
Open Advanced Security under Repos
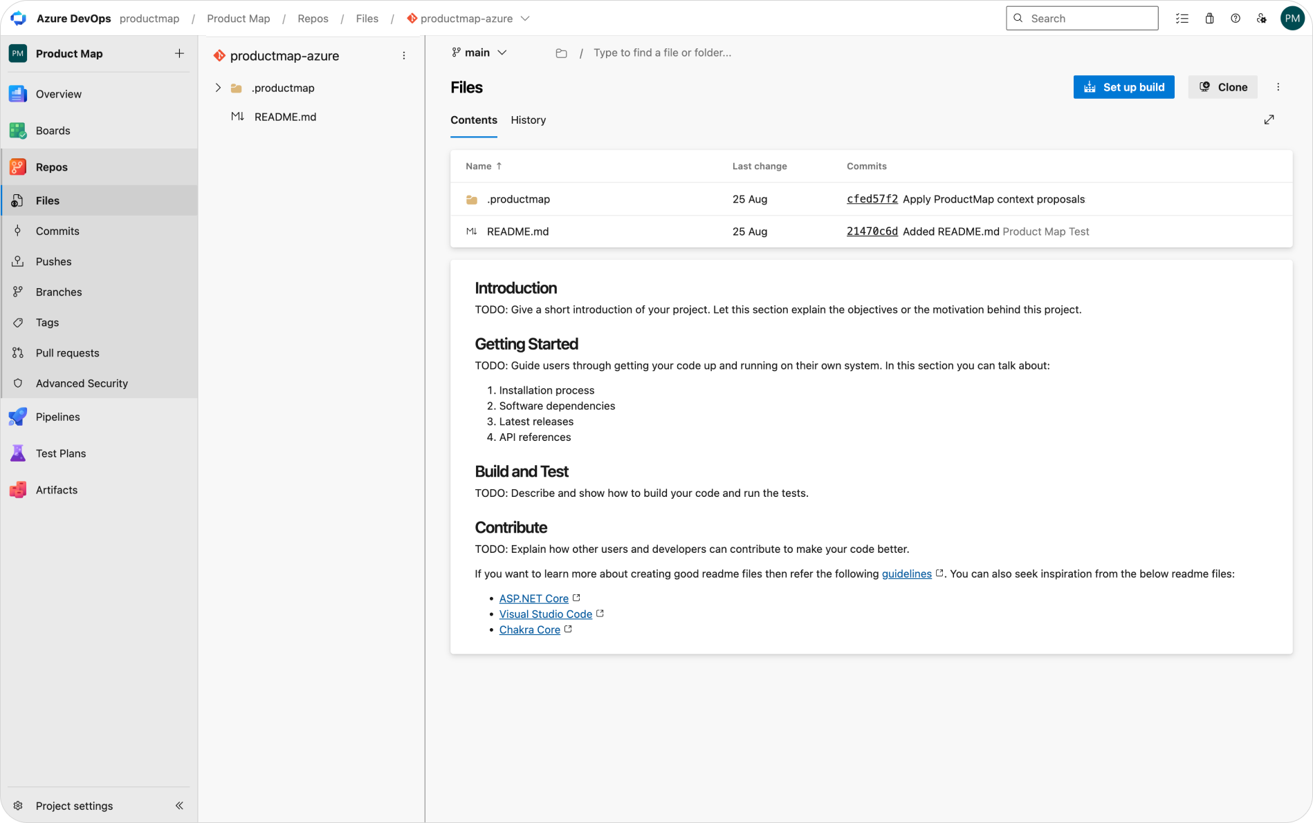click(x=99, y=383)
